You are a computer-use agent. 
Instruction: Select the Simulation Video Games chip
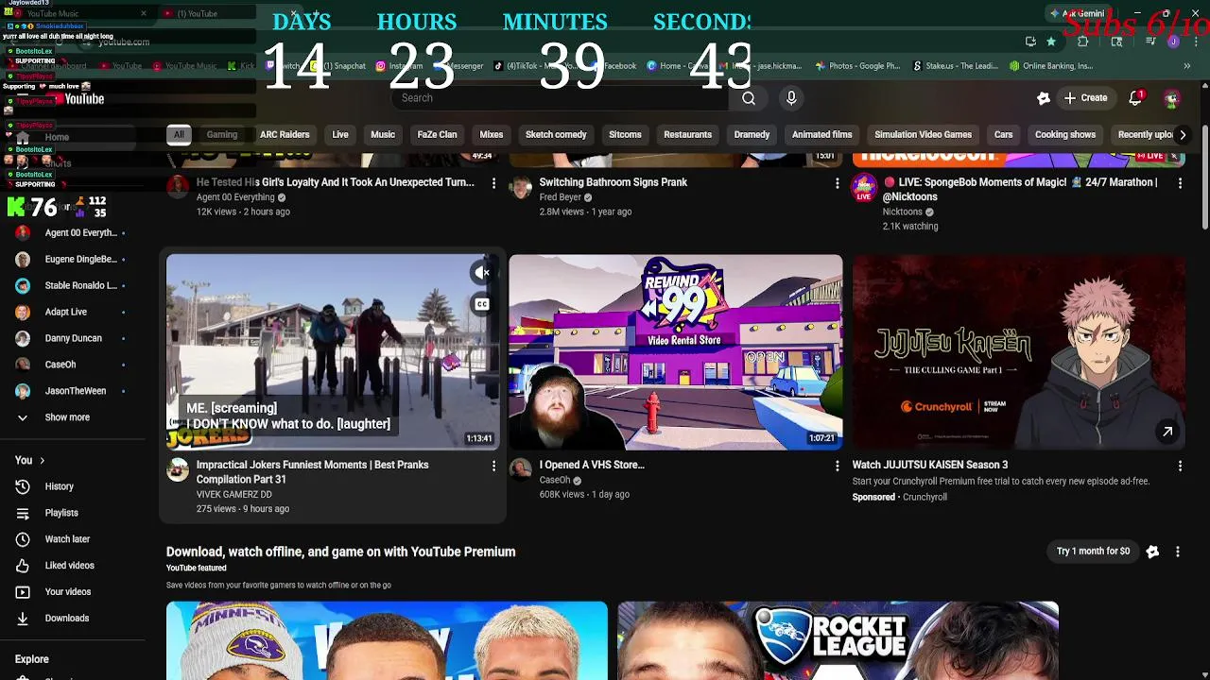pyautogui.click(x=923, y=134)
